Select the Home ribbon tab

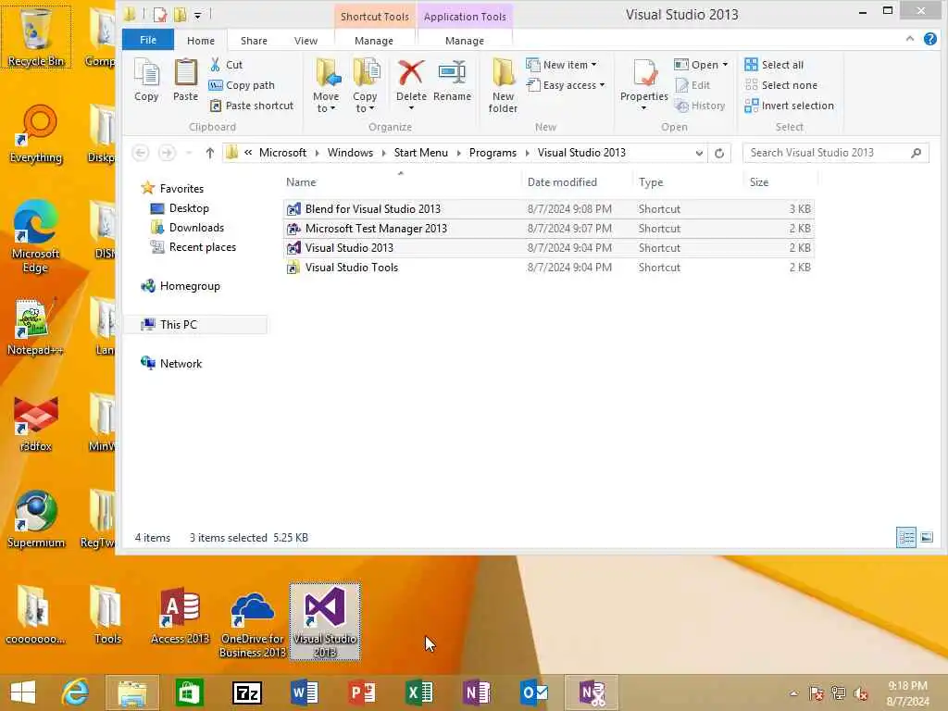coord(201,41)
